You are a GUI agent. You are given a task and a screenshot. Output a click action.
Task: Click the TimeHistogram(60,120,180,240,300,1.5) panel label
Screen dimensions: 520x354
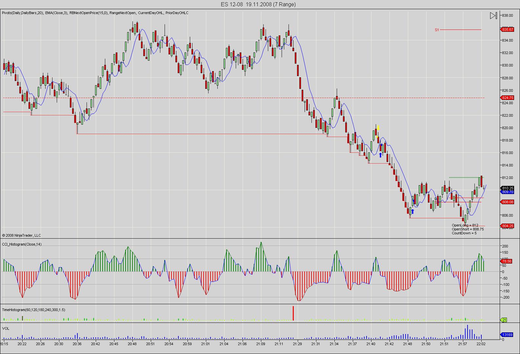[x=33, y=310]
